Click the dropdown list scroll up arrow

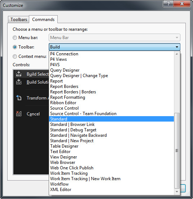tap(177, 54)
